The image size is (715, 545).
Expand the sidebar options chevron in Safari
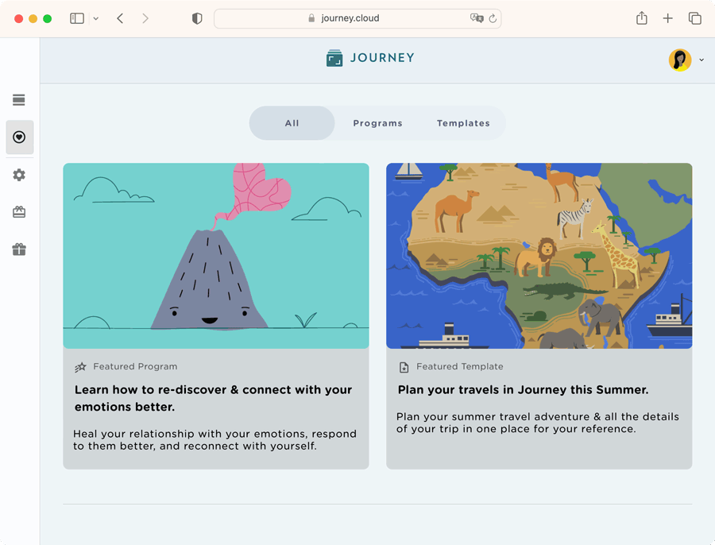96,19
